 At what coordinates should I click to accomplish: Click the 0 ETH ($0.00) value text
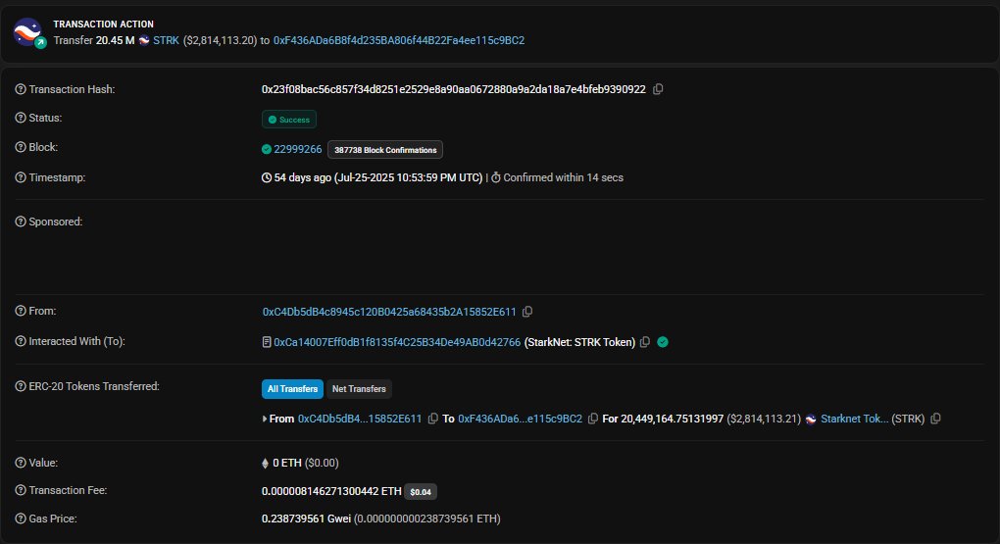pos(306,463)
